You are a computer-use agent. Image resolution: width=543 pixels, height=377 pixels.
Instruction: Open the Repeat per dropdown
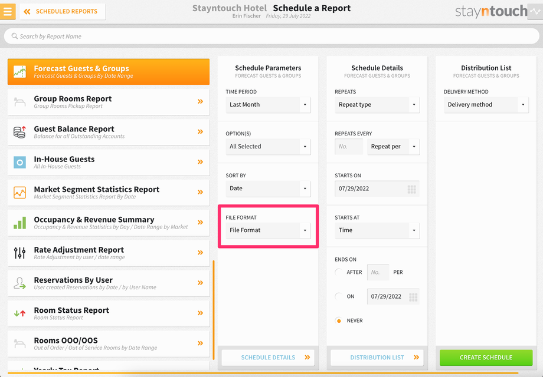pyautogui.click(x=394, y=147)
